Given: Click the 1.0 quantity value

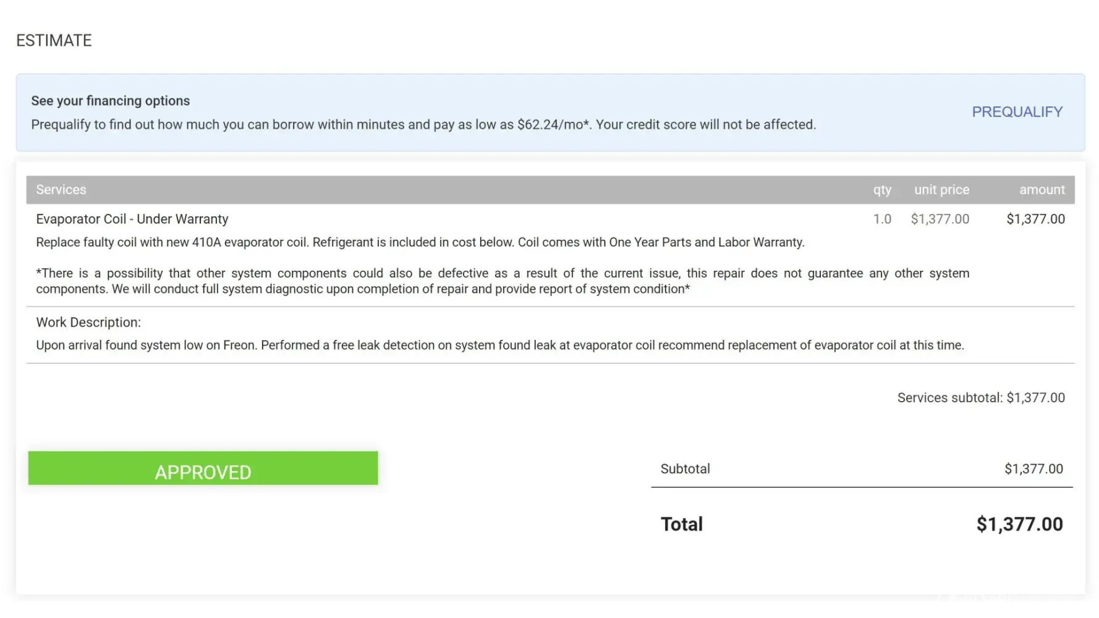Looking at the screenshot, I should coord(882,219).
